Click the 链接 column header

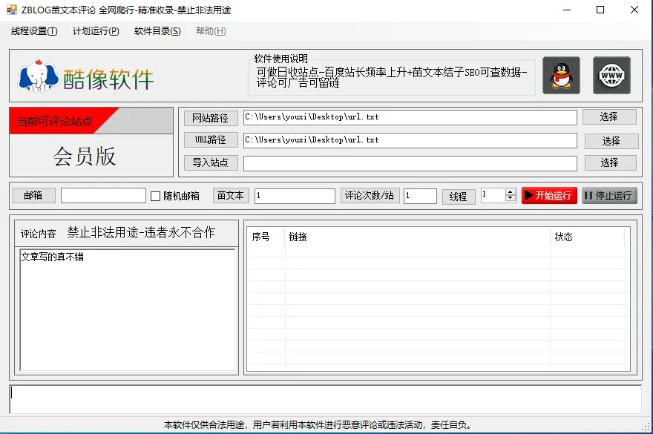click(x=298, y=237)
